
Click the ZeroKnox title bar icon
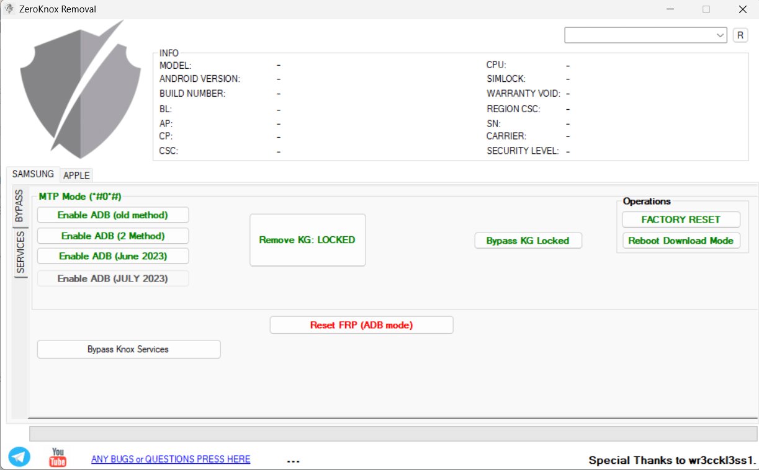(x=10, y=9)
